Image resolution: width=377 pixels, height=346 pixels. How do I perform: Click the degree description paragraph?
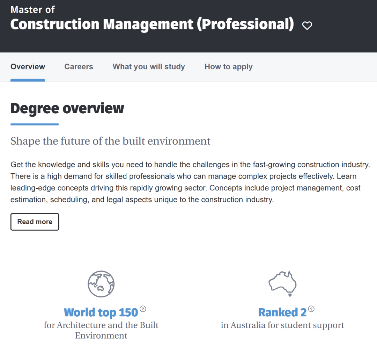click(188, 182)
